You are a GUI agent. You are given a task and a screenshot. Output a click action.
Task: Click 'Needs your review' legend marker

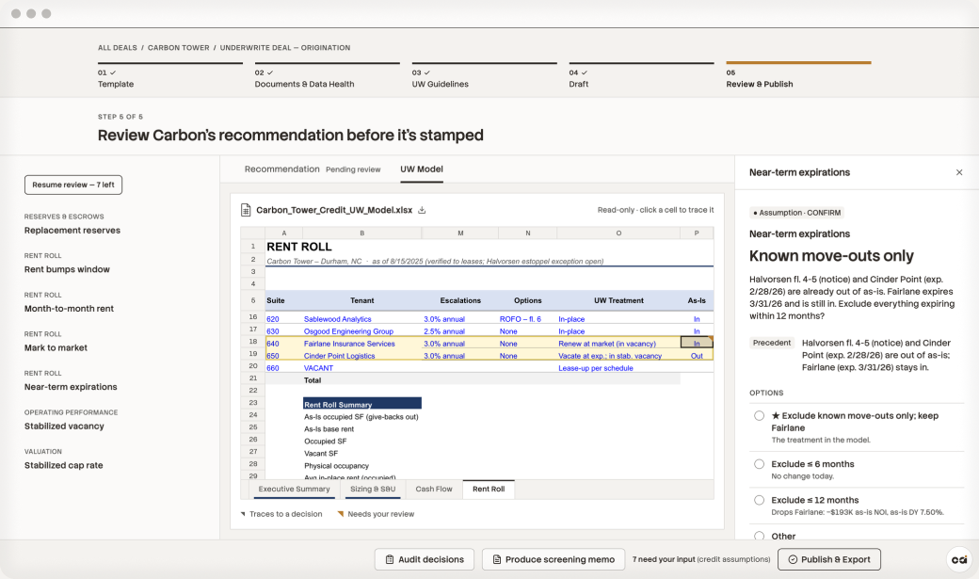tap(340, 514)
